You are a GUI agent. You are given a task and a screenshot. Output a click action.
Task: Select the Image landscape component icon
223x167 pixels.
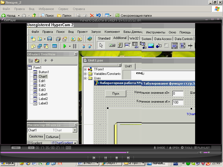pyautogui.click(x=151, y=46)
